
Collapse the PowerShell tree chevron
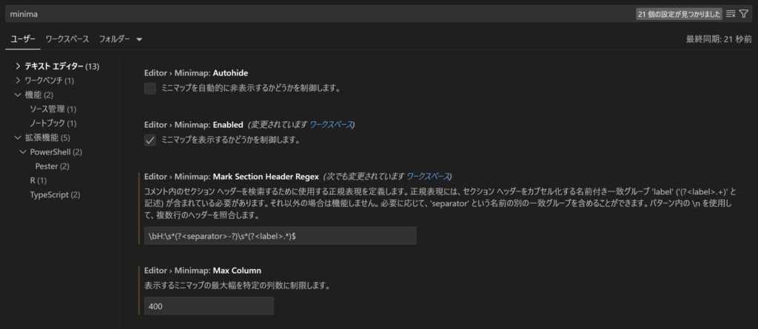point(23,152)
